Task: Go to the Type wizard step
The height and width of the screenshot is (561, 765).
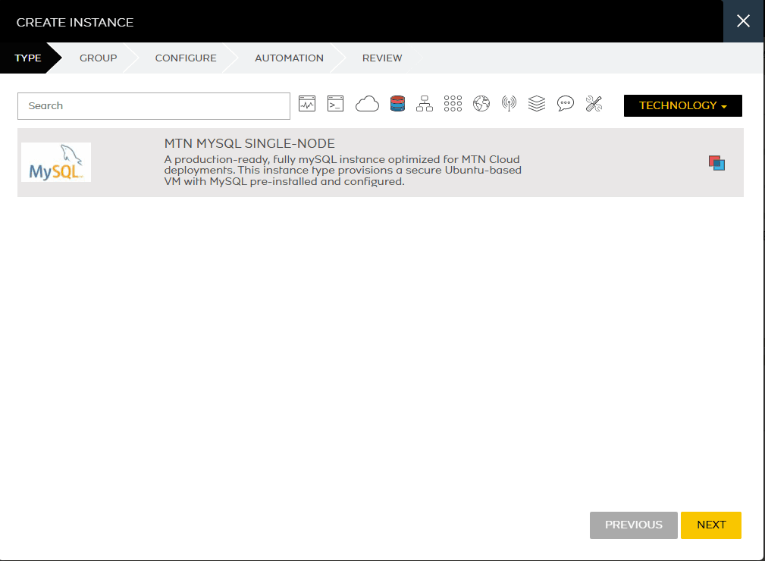Action: point(28,58)
